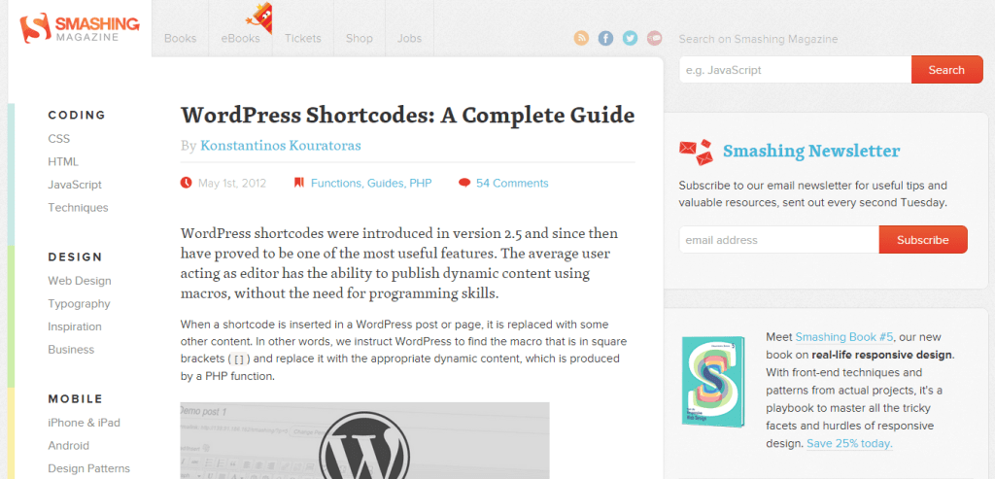Click the clock icon beside May 1st, 2012
This screenshot has height=479, width=995.
pyautogui.click(x=186, y=184)
